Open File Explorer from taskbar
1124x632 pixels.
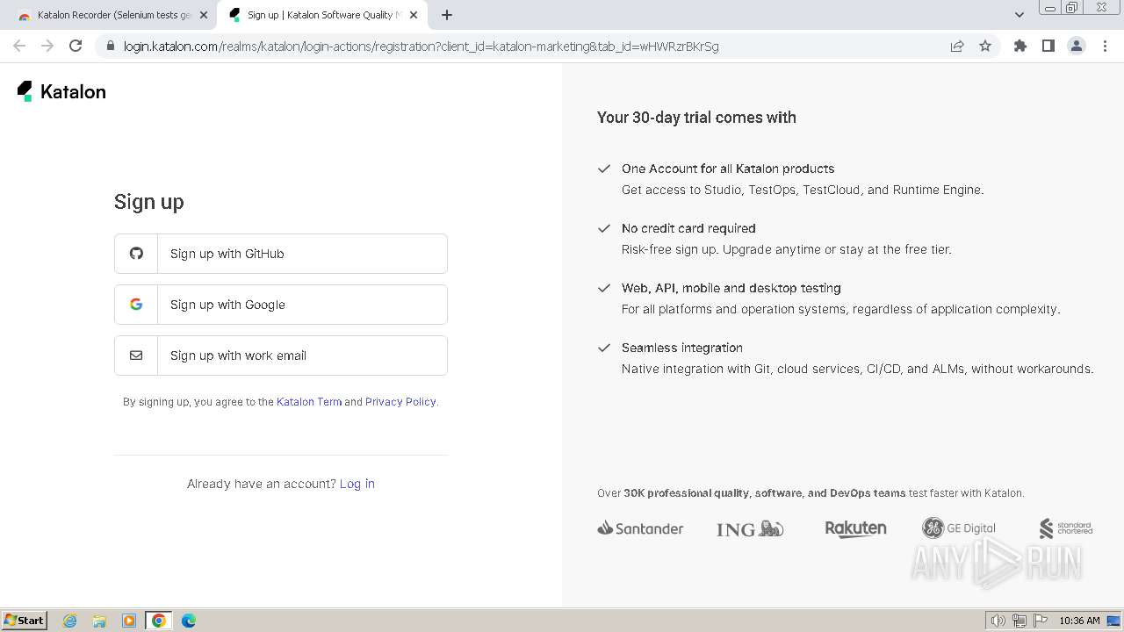(99, 621)
